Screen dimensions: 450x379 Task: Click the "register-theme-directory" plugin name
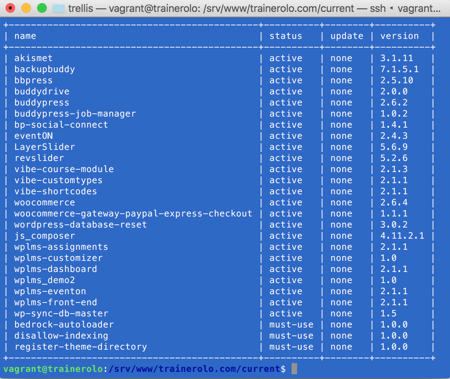coord(81,347)
